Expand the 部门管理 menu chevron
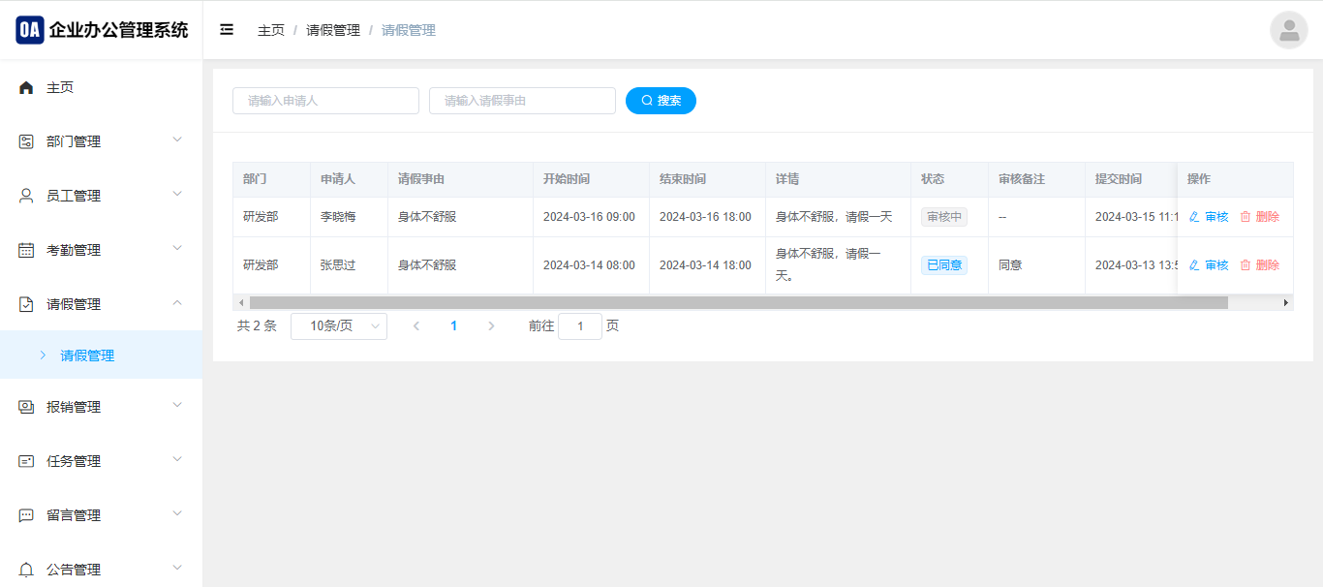Image resolution: width=1323 pixels, height=587 pixels. pyautogui.click(x=177, y=140)
